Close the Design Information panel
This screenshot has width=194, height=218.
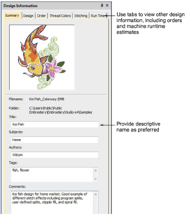107,5
